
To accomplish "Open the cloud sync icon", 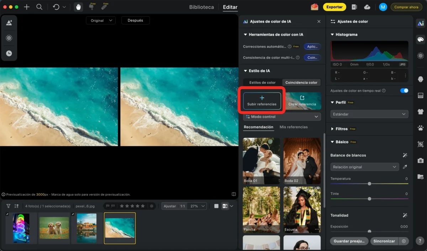I will [x=367, y=7].
